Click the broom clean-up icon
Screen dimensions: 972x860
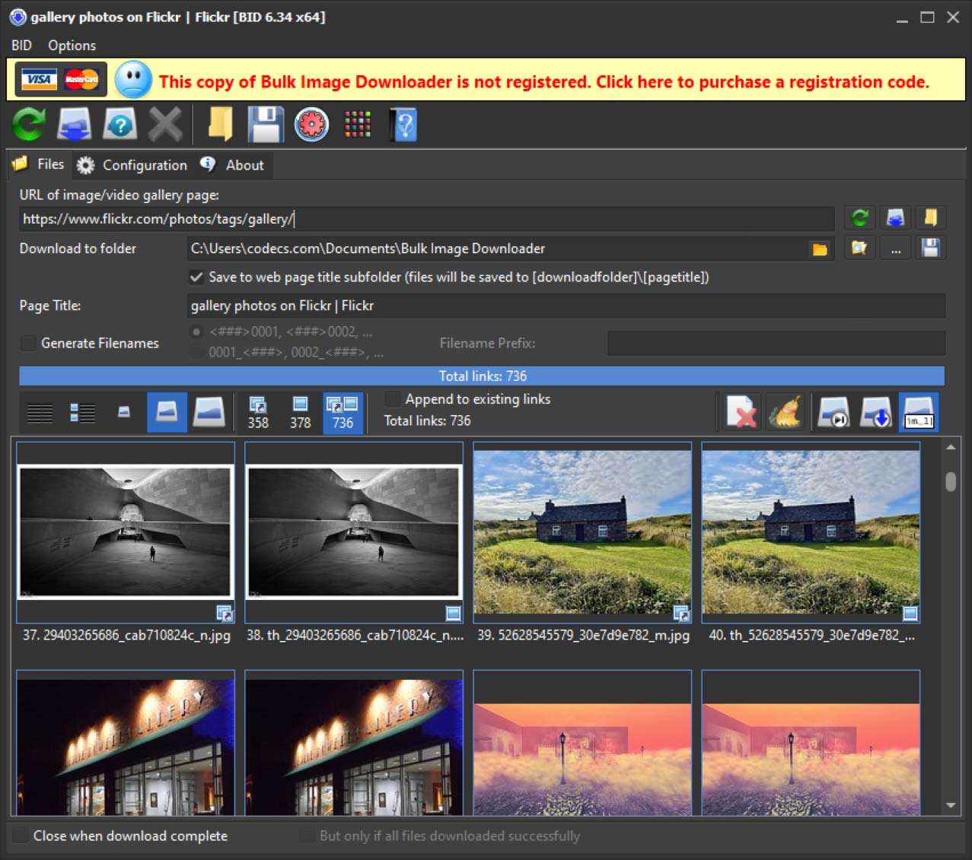point(785,412)
